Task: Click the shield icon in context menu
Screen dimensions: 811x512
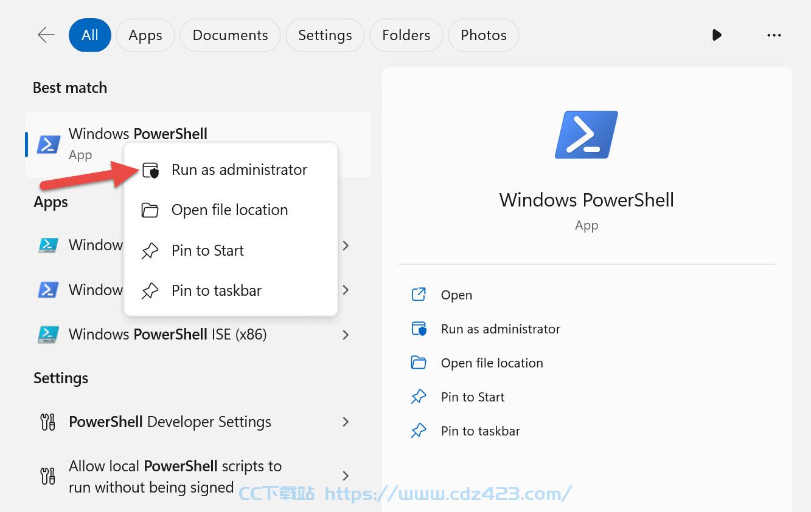Action: point(150,170)
